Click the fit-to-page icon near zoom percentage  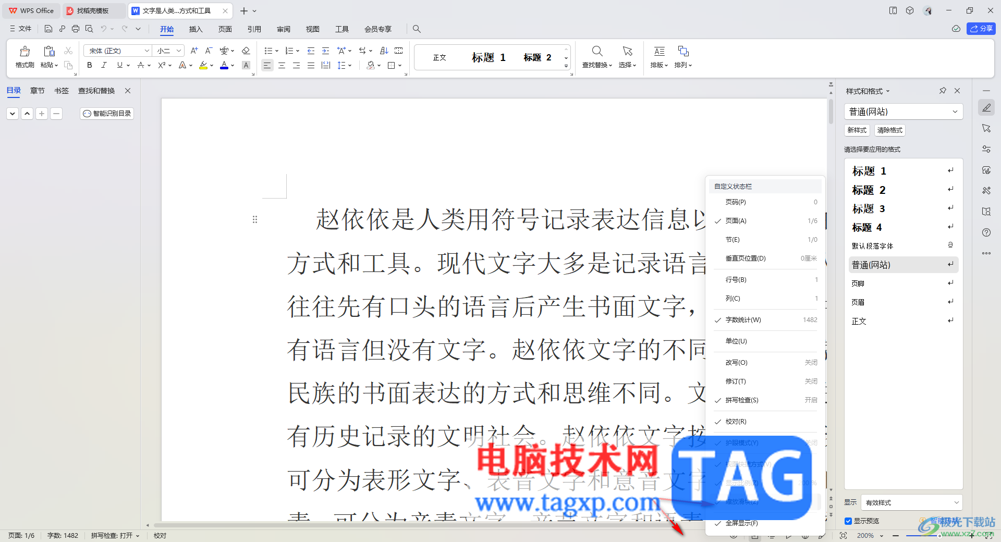pyautogui.click(x=844, y=535)
